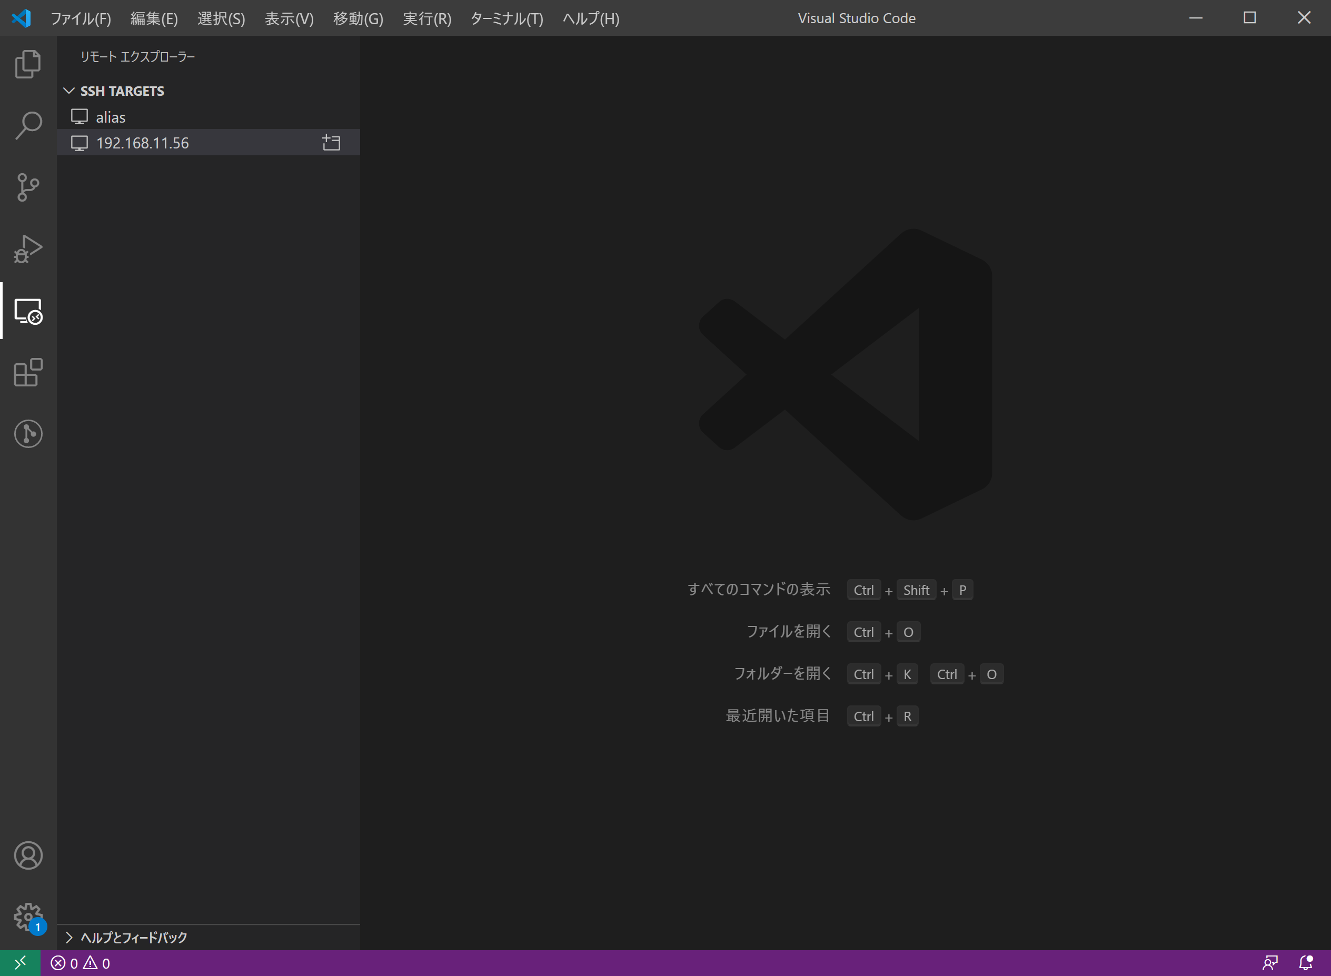Open the Explorer view in activity bar
The image size is (1331, 976).
click(28, 64)
